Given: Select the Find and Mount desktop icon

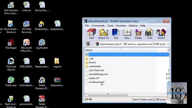Looking at the screenshot, I should point(11,64).
